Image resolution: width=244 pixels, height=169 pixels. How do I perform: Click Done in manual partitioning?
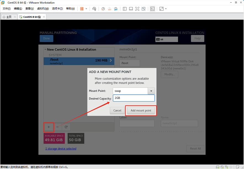pyautogui.click(x=46, y=38)
